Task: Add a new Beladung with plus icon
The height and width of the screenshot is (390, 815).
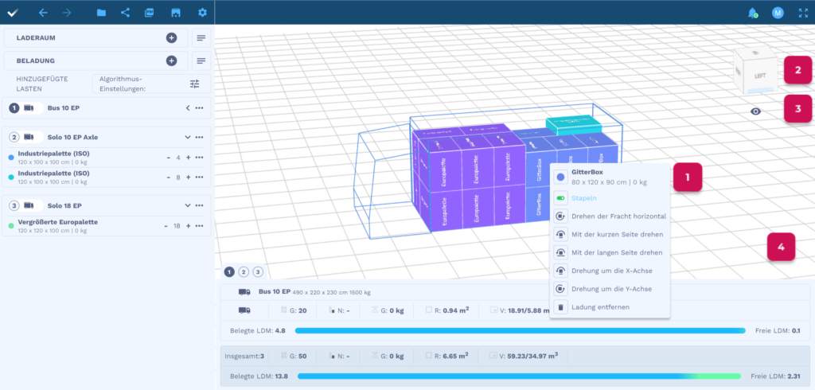Action: [x=172, y=60]
